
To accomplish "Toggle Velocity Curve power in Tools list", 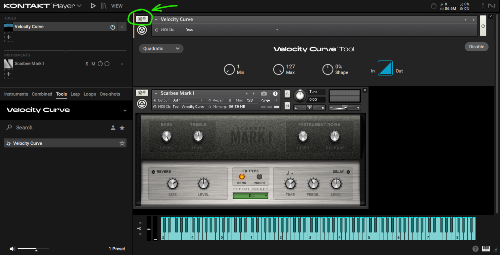I will coord(113,27).
